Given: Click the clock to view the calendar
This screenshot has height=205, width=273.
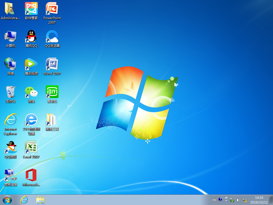Looking at the screenshot, I should coord(259,200).
